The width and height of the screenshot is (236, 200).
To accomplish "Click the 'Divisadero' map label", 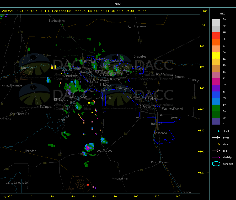I will pyautogui.click(x=57, y=21).
